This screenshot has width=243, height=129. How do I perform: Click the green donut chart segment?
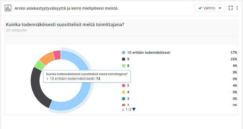pyautogui.click(x=39, y=65)
